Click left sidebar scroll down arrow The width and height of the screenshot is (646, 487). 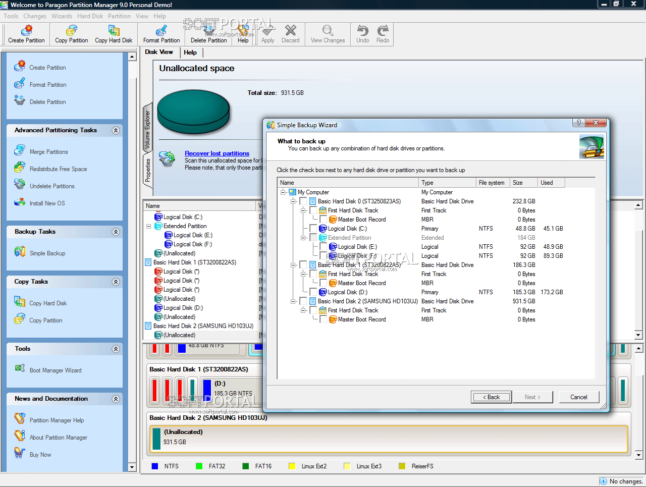[x=132, y=467]
